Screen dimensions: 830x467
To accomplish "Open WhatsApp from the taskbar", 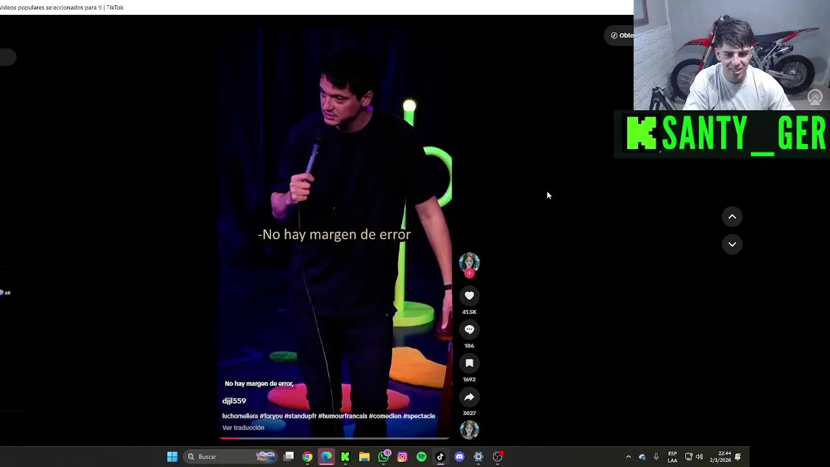I will pos(383,457).
